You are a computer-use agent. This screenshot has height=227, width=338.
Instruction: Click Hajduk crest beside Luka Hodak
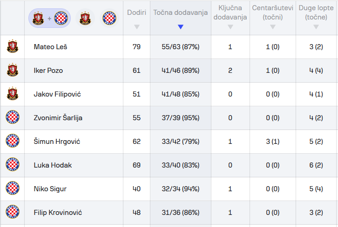(13, 165)
